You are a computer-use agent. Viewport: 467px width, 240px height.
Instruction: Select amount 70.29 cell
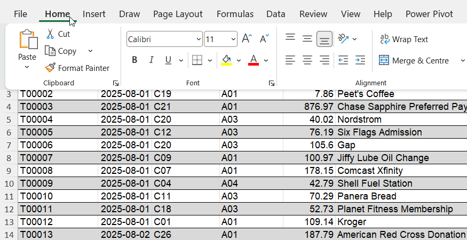(309, 196)
